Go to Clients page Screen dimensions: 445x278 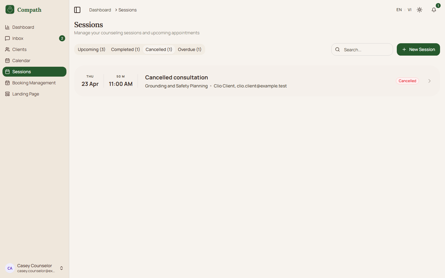point(19,49)
